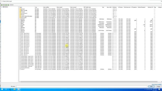162x91 pixels.
Task: Click the green Back navigation arrow
Action: tap(2, 5)
